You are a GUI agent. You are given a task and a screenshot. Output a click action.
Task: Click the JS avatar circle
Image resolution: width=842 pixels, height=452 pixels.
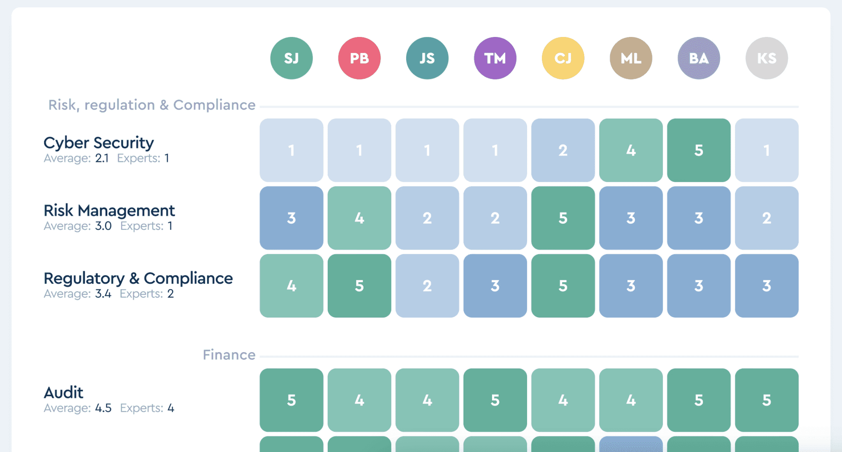pos(427,58)
